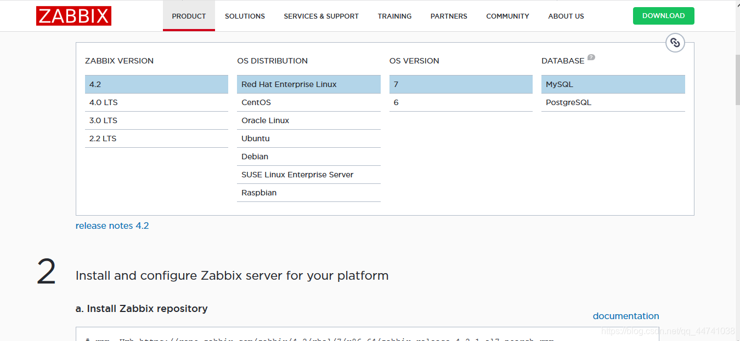The height and width of the screenshot is (341, 740).
Task: Open the Services & Support menu
Action: coord(321,16)
